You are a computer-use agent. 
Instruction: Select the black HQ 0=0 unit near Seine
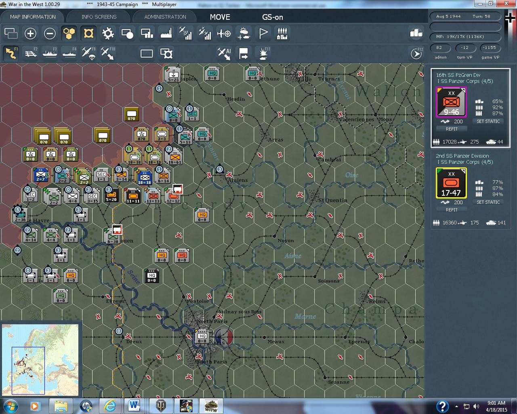coord(151,276)
